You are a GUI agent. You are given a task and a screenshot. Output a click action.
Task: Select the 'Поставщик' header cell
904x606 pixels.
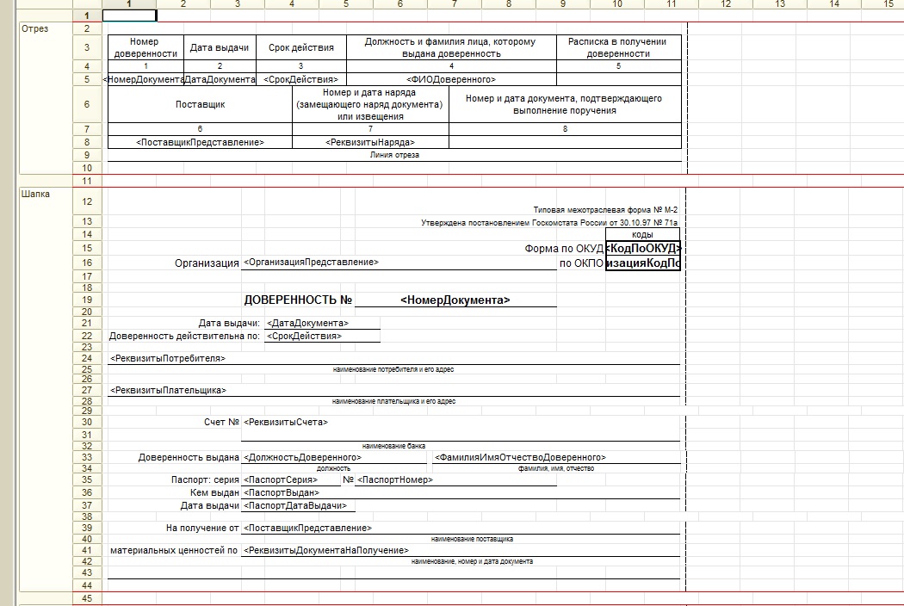coord(200,104)
